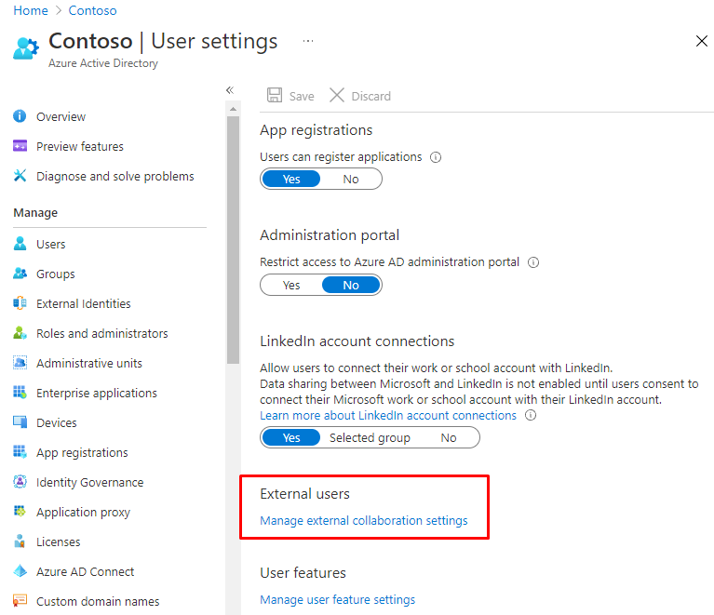Open the more options ellipsis next to the title
This screenshot has height=615, width=714.
point(308,42)
